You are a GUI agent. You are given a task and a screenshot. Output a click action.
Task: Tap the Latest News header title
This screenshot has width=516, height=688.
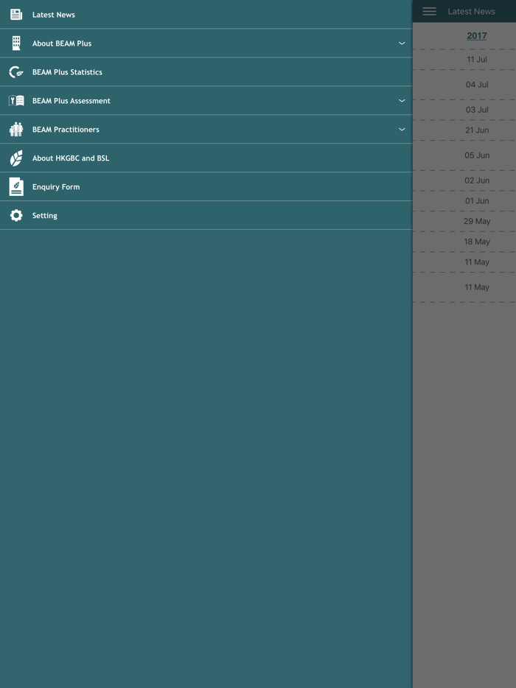pos(471,11)
